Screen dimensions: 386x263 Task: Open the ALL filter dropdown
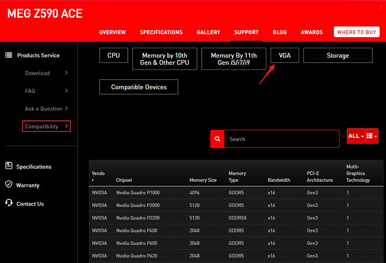pyautogui.click(x=356, y=136)
